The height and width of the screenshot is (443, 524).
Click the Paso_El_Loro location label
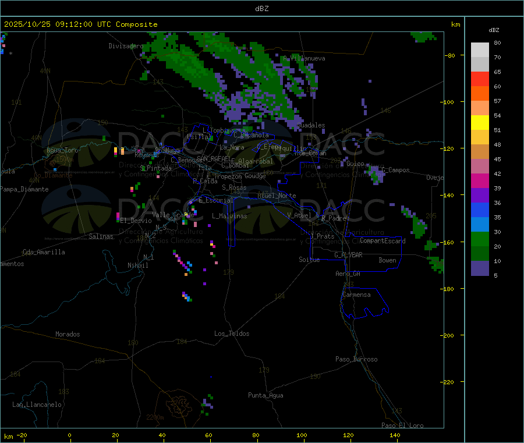click(402, 426)
